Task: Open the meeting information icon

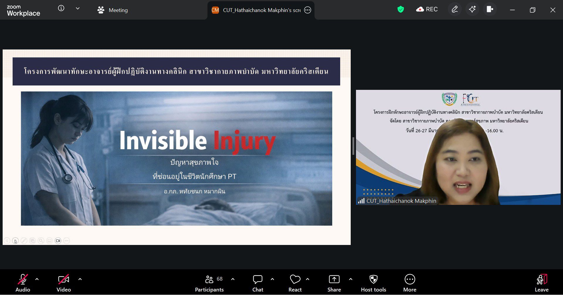Action: click(61, 8)
